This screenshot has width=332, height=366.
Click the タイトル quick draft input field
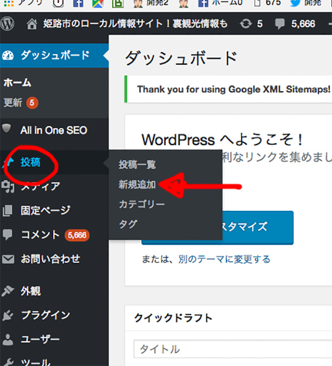point(231,349)
